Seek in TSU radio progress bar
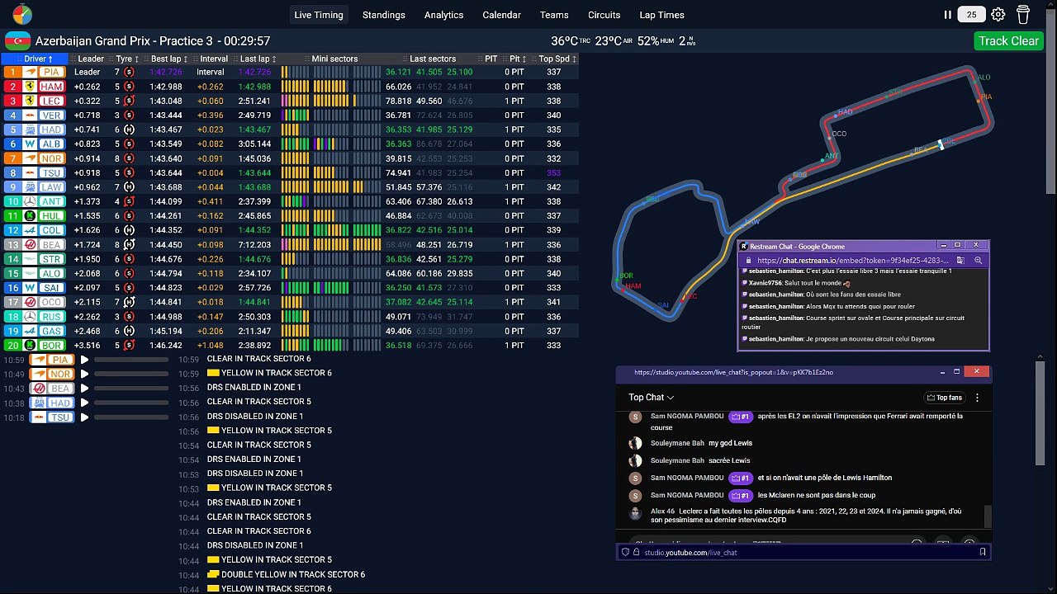The width and height of the screenshot is (1057, 594). (x=130, y=417)
